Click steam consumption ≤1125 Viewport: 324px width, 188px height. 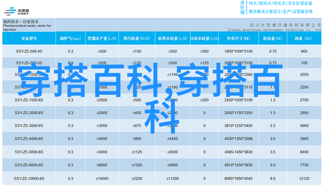137,152
